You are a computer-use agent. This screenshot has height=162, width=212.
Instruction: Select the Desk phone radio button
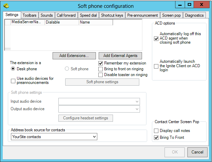click(x=13, y=69)
